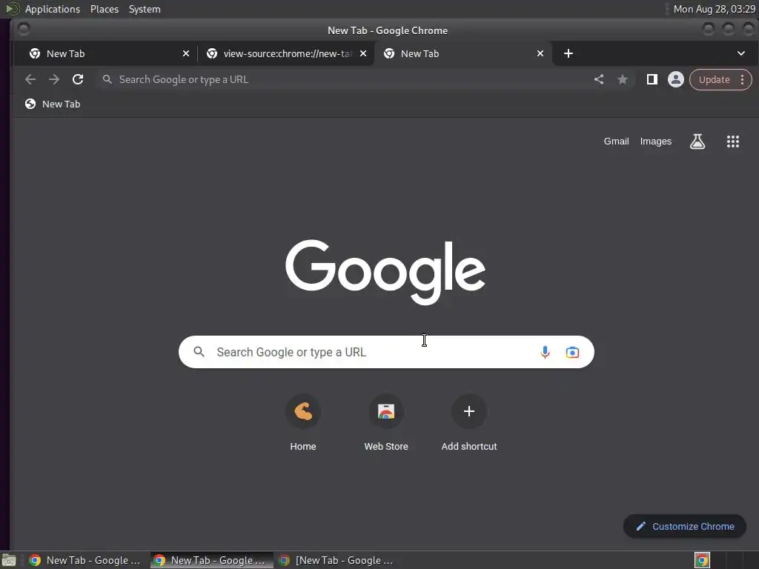Close the view-source tab
This screenshot has width=759, height=569.
pyautogui.click(x=363, y=53)
